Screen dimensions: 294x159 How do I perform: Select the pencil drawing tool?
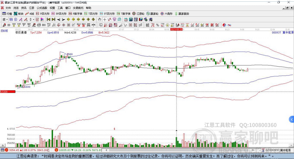4,25
